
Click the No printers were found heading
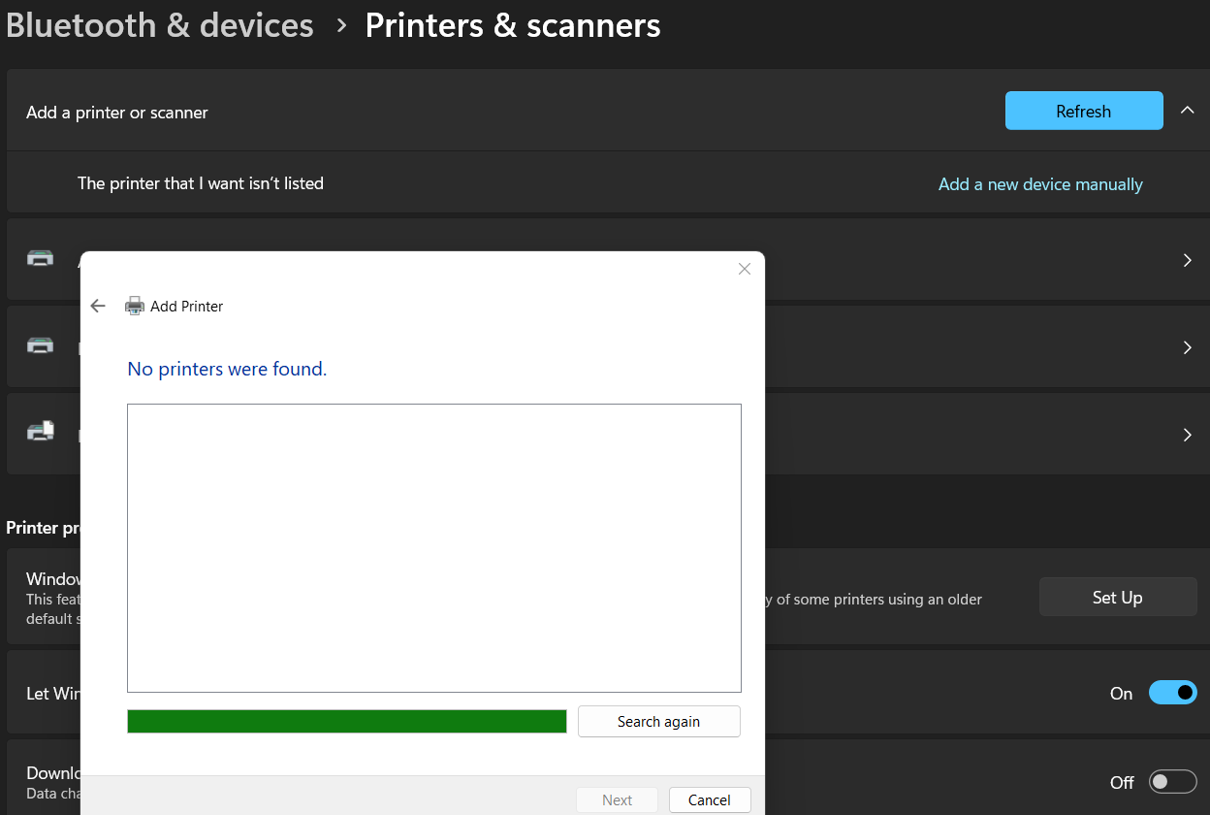tap(227, 370)
